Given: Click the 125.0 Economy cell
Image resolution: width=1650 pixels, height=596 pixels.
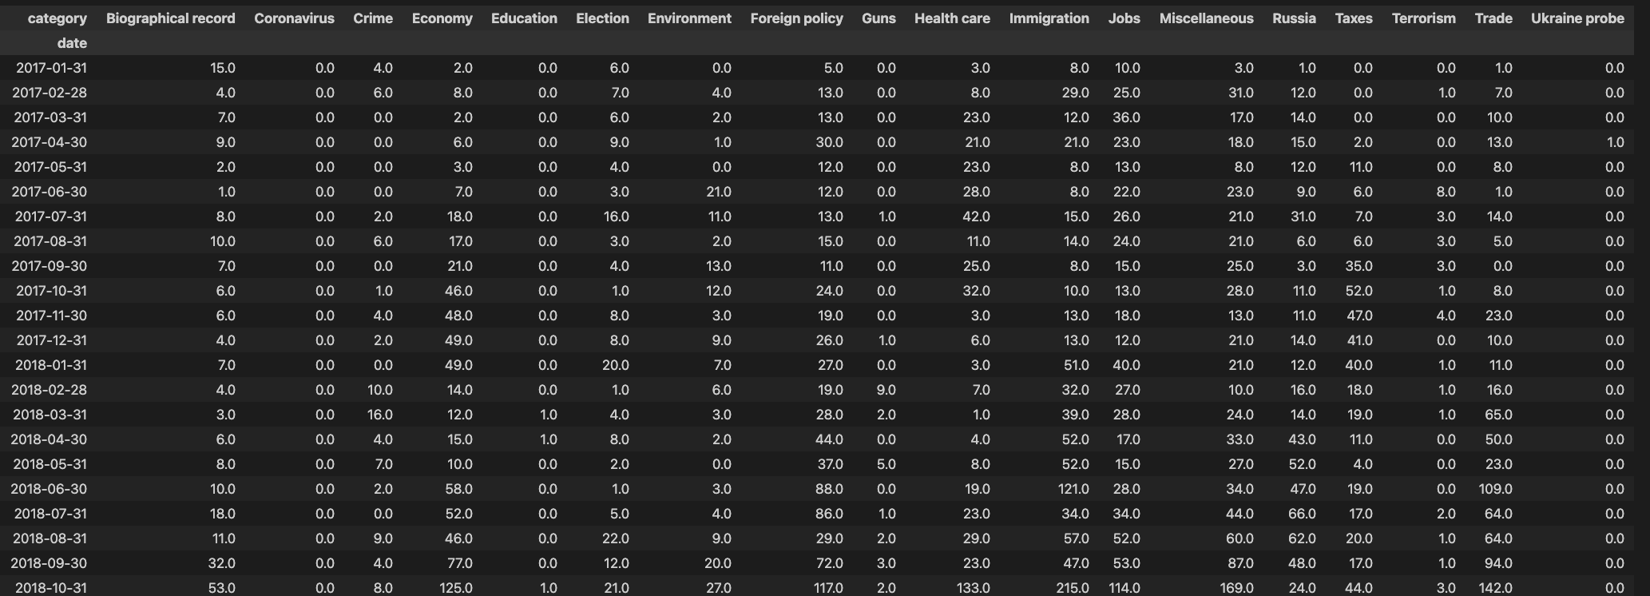Looking at the screenshot, I should [458, 588].
